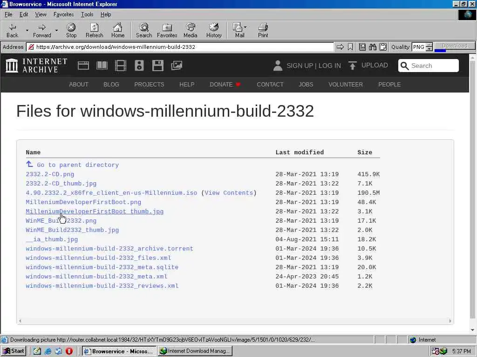Click the file list right scroll arrow
477x357 pixels.
450,321
